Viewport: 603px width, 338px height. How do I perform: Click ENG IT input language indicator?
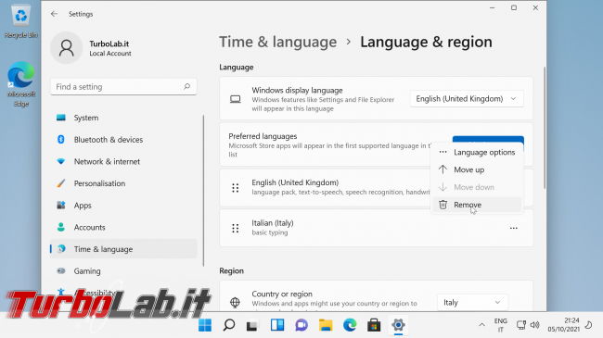pos(501,325)
